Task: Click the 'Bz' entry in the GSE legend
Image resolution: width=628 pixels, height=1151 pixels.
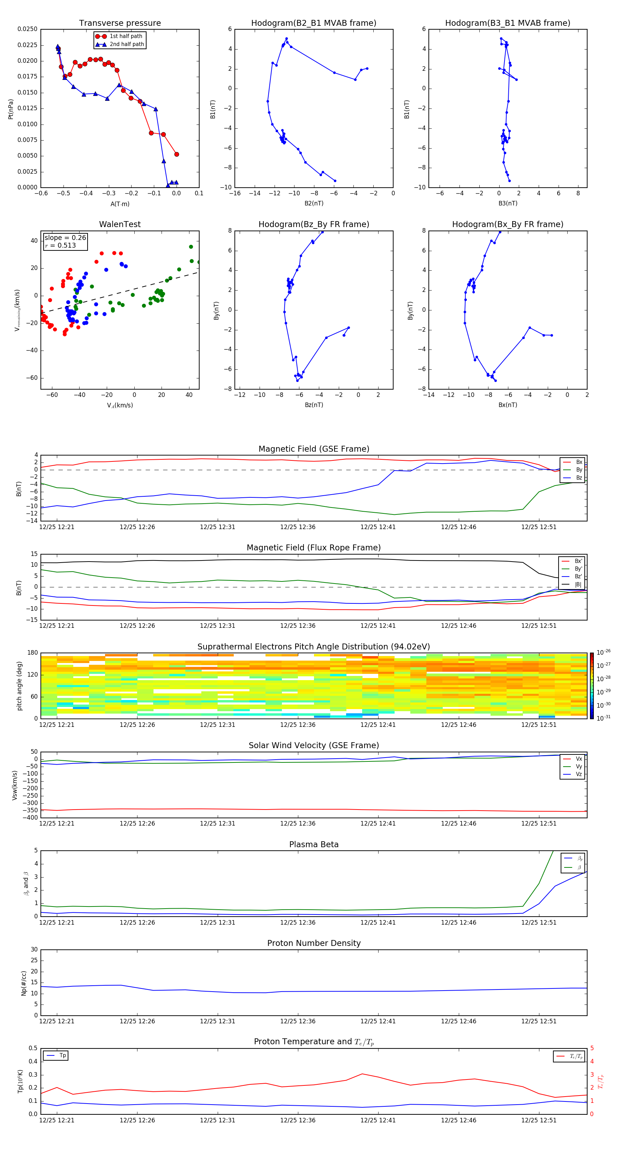Action: pyautogui.click(x=573, y=477)
